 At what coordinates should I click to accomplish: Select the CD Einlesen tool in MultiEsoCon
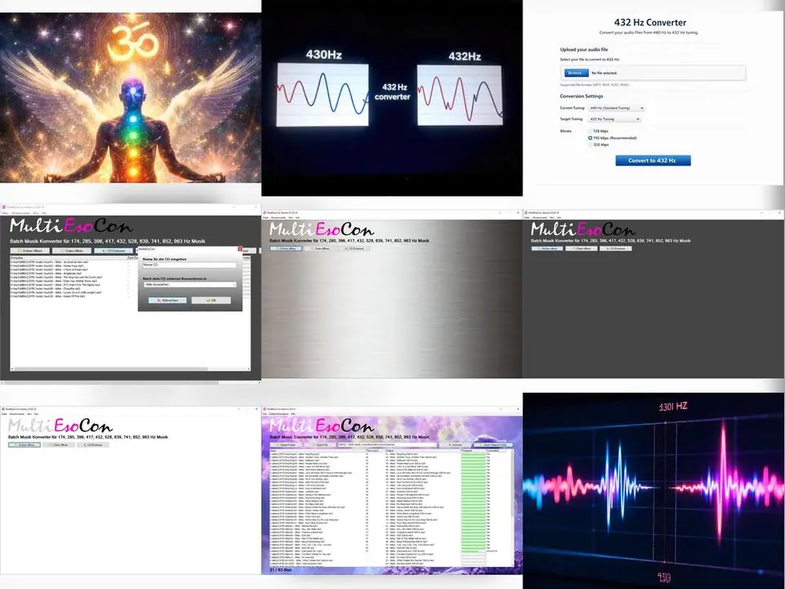(x=114, y=250)
